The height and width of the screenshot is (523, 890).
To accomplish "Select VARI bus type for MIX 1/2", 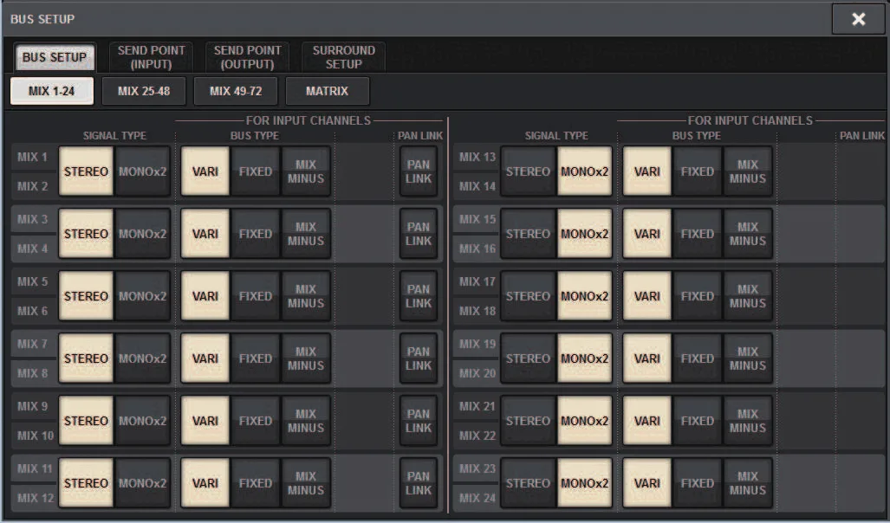I will point(205,171).
